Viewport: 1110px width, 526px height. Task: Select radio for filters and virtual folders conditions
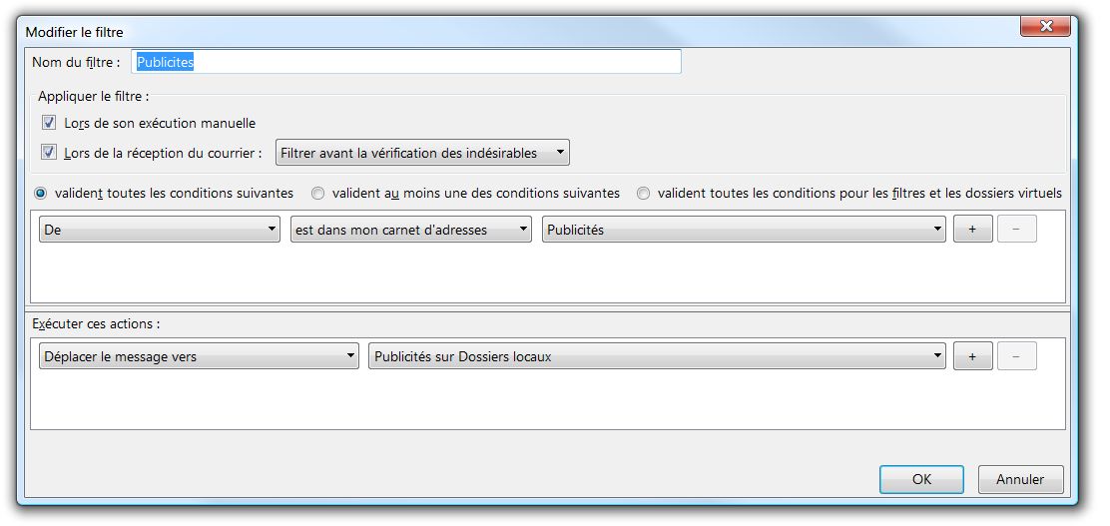pos(643,193)
